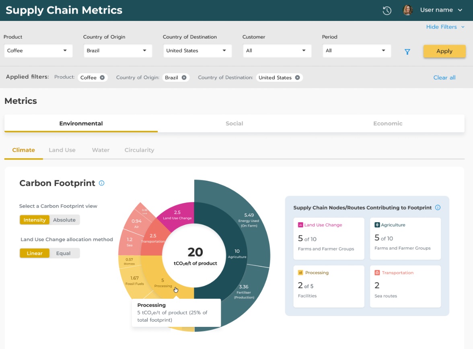Select the Water sub-tab

click(100, 150)
